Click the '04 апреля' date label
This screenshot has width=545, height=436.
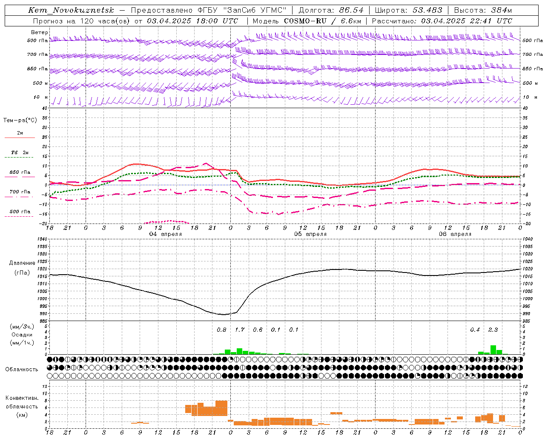coord(165,234)
